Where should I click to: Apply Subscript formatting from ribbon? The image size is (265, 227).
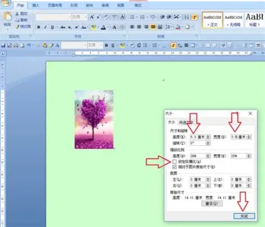[x=70, y=27]
